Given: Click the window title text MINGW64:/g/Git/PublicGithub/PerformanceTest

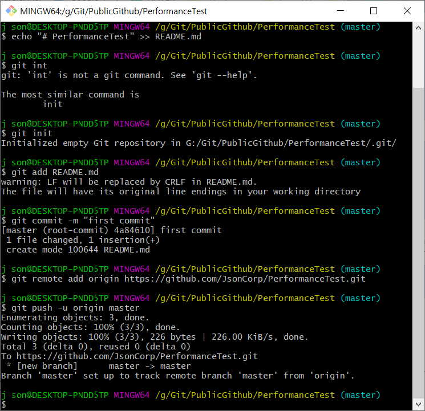Looking at the screenshot, I should (x=114, y=11).
